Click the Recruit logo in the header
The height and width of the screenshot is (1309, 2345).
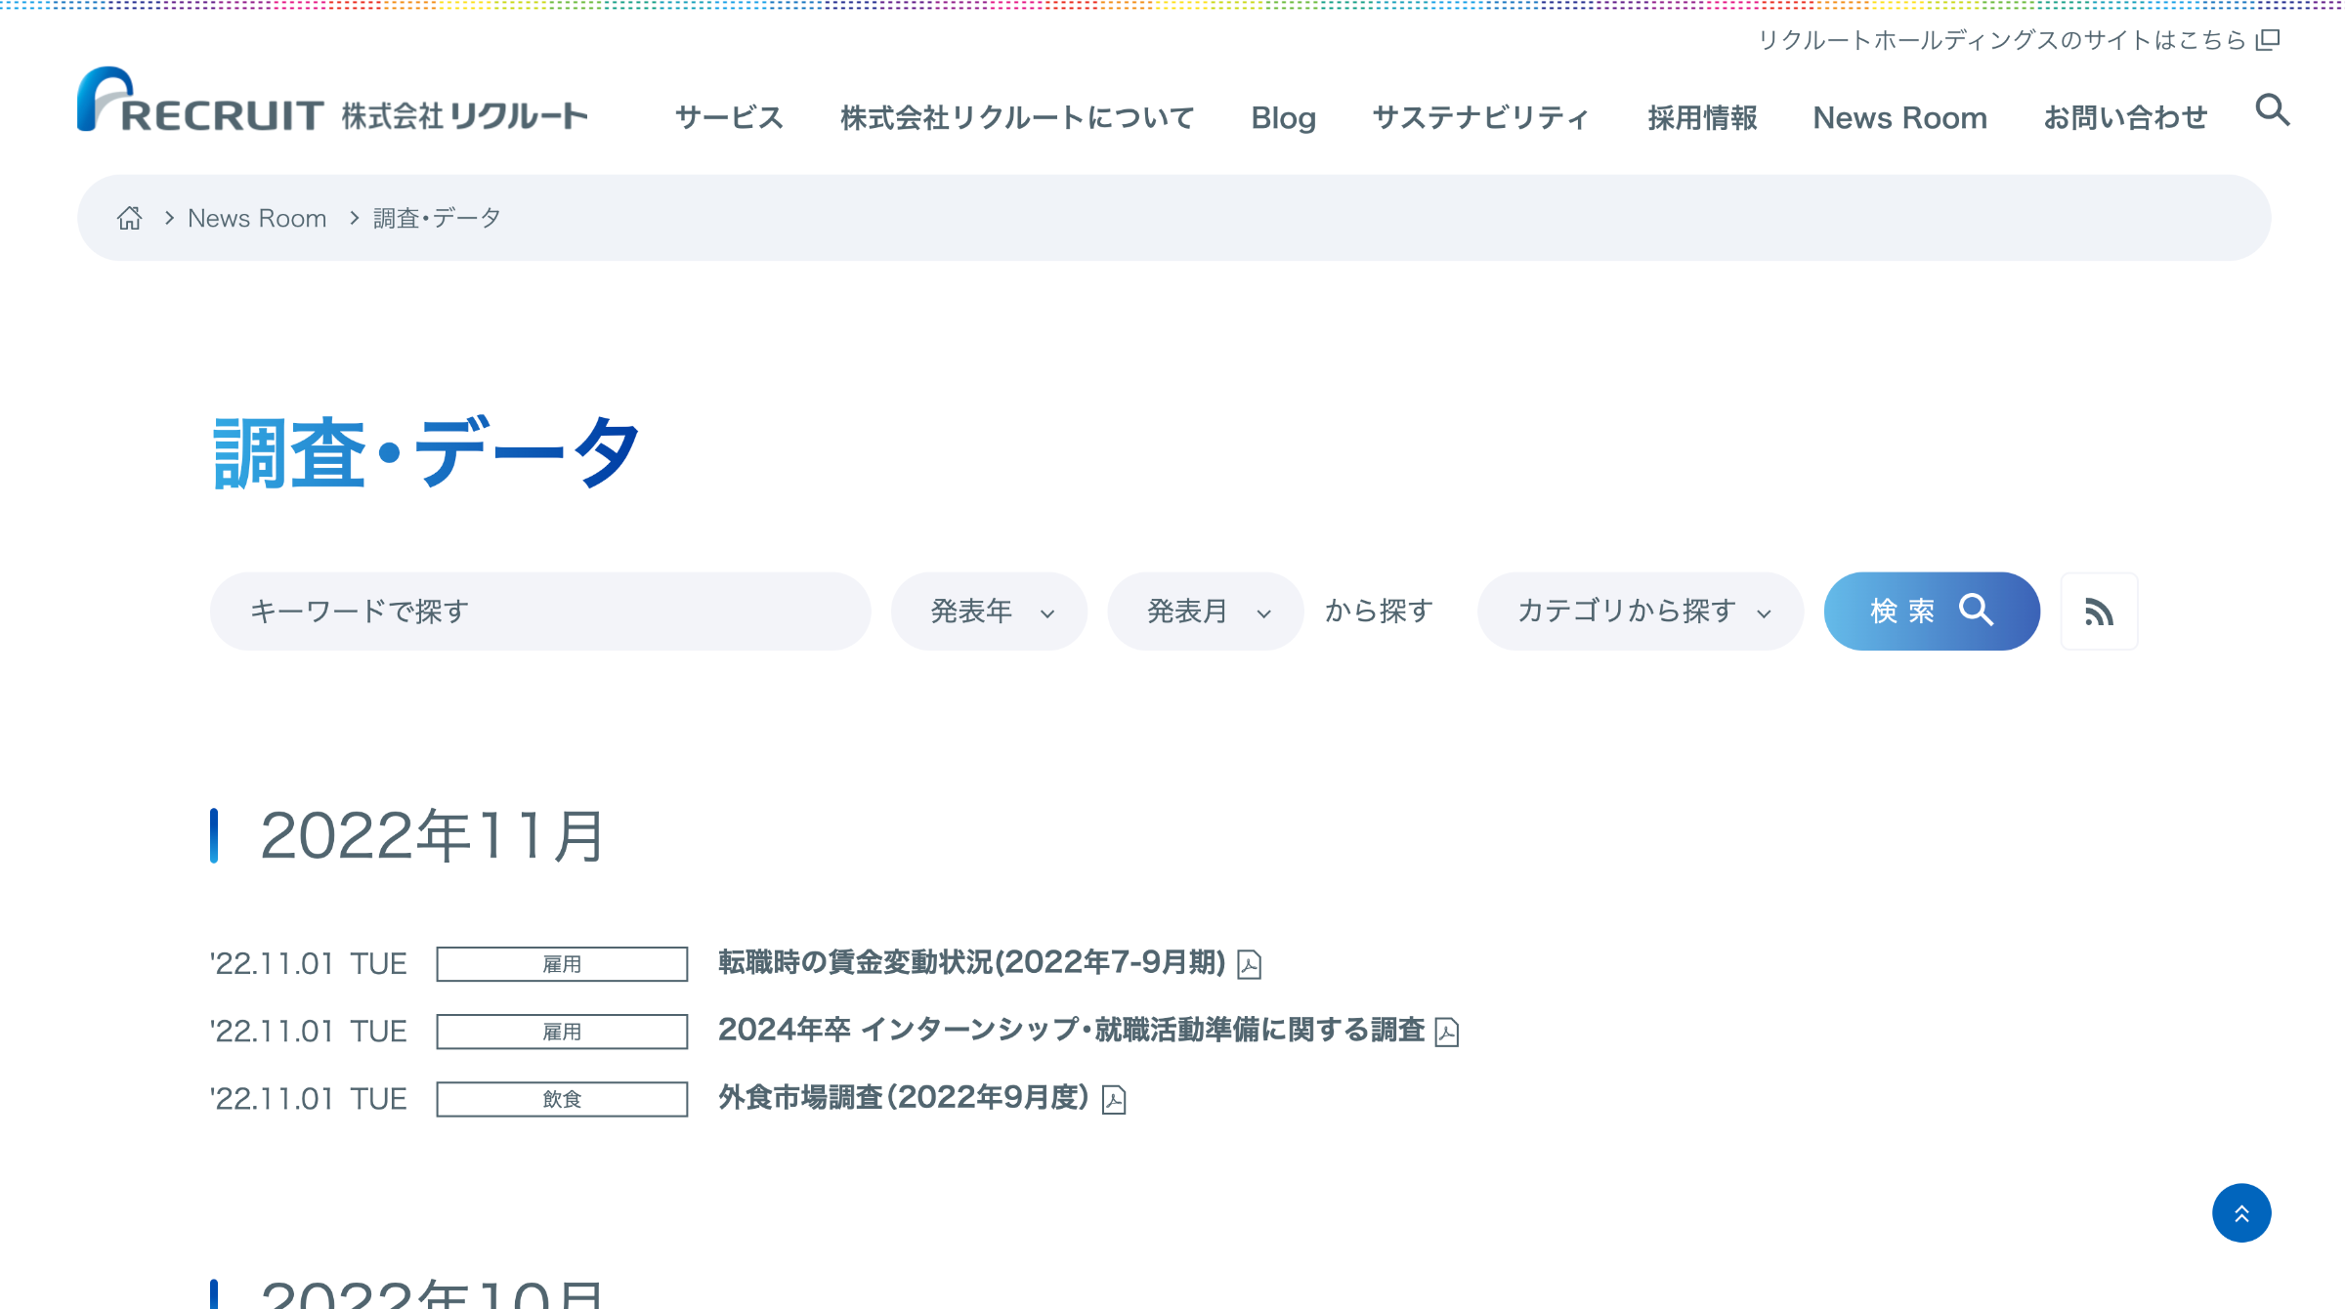[332, 100]
